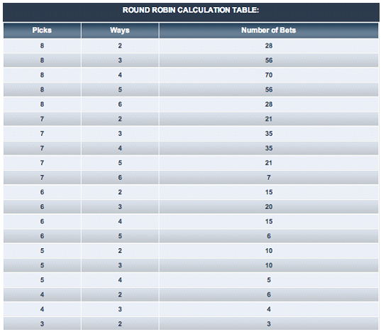The height and width of the screenshot is (332, 381).
Task: Select bets value 10 in the 5-picks, 2-ways row
Action: click(268, 251)
